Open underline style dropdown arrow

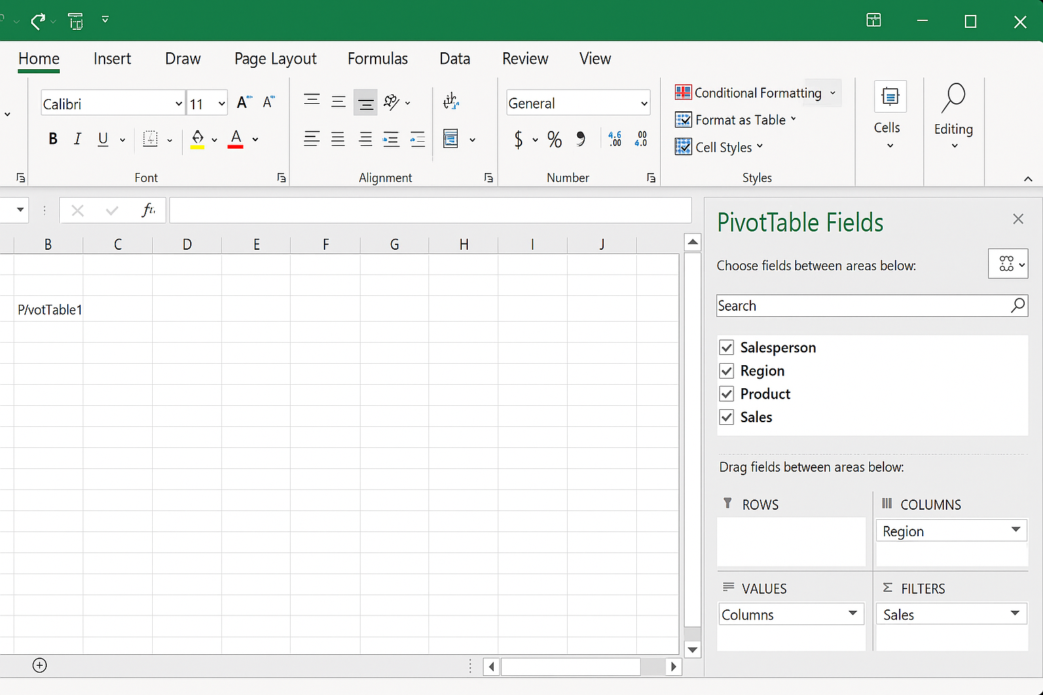coord(123,140)
